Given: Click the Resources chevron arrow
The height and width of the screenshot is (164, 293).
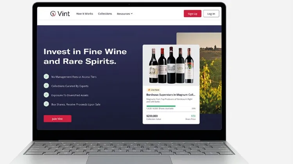Looking at the screenshot, I should pyautogui.click(x=132, y=14).
